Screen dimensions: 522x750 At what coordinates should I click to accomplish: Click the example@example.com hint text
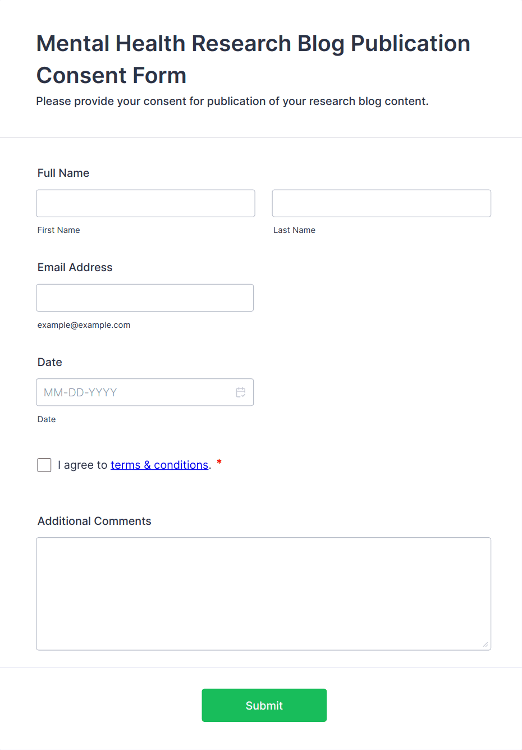(84, 325)
